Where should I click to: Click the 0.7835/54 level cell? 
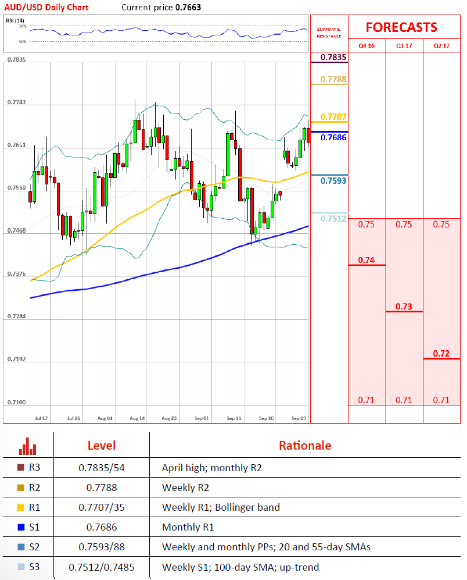102,468
